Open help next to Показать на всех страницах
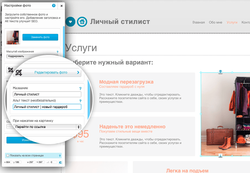Screen dimensions: 250x173 (x=60, y=156)
